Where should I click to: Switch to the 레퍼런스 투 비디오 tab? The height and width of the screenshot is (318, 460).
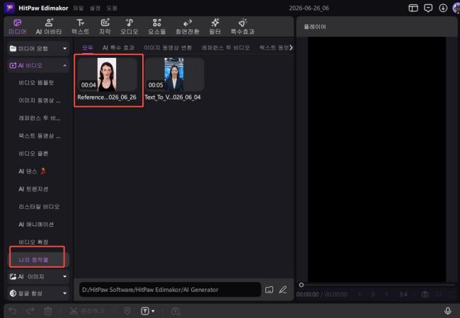225,47
